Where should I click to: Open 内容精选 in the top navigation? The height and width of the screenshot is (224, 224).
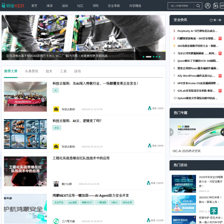(x=135, y=6)
